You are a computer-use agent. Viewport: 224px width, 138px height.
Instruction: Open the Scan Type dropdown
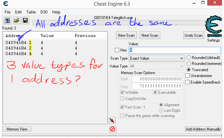(x=156, y=58)
